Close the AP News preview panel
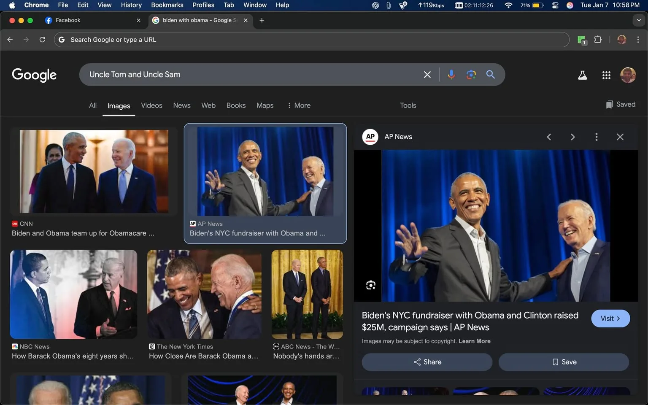 [x=620, y=137]
